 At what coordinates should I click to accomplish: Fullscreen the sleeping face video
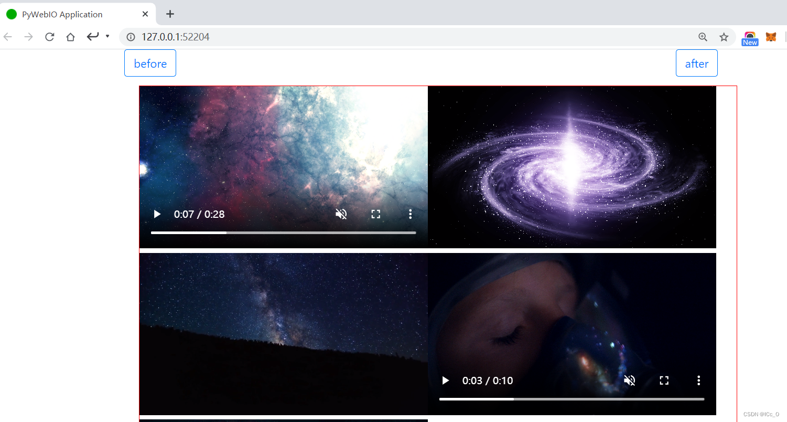pyautogui.click(x=664, y=381)
